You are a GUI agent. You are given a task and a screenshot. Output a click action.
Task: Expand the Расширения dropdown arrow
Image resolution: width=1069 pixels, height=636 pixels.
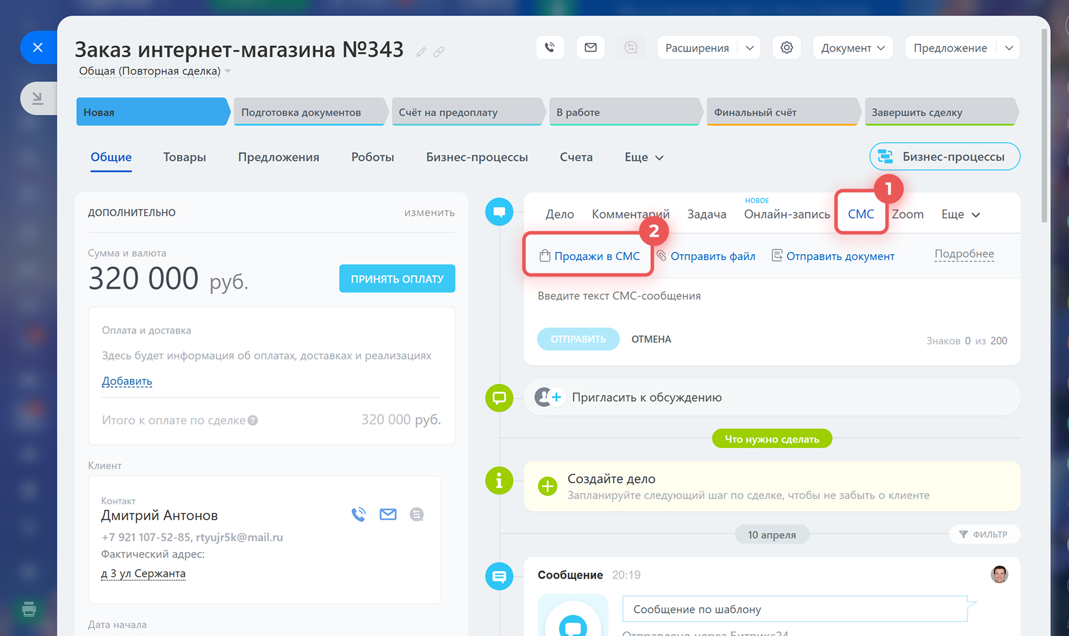750,47
